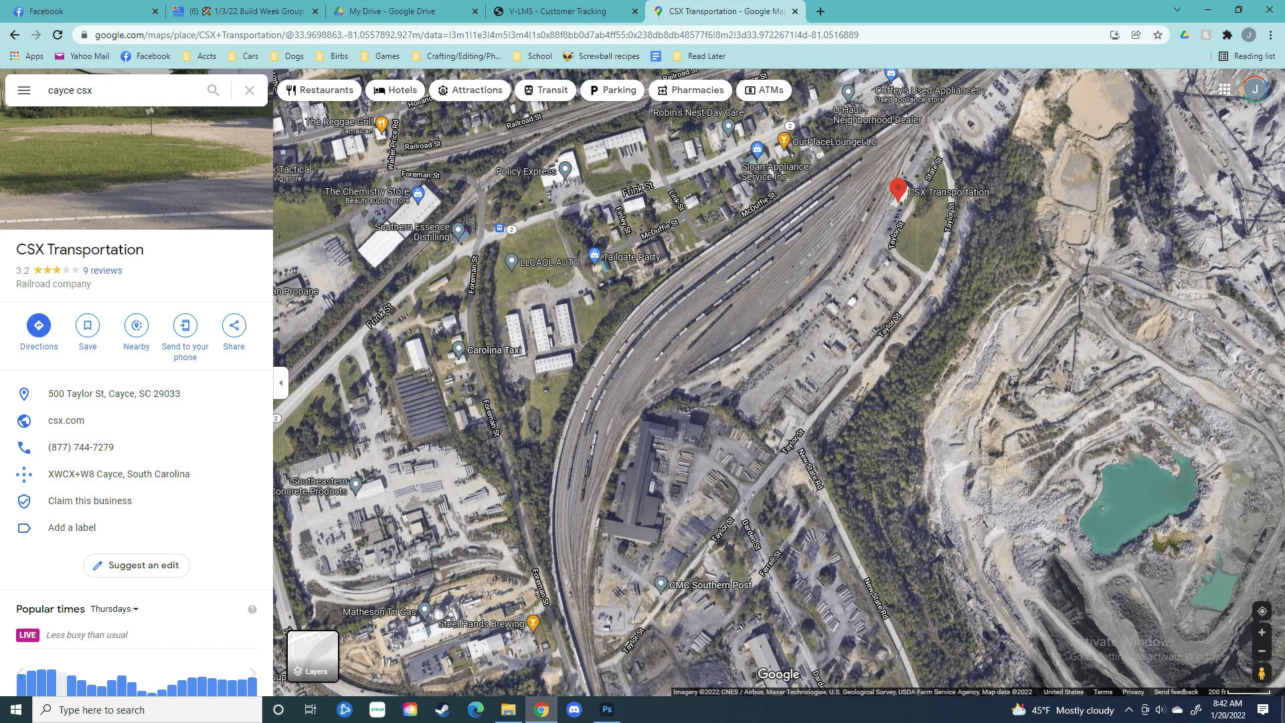Click the show your location icon
1285x723 pixels.
pyautogui.click(x=1262, y=611)
